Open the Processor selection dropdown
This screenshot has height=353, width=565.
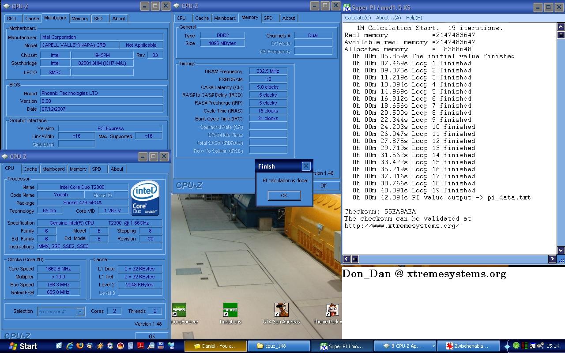pos(61,312)
